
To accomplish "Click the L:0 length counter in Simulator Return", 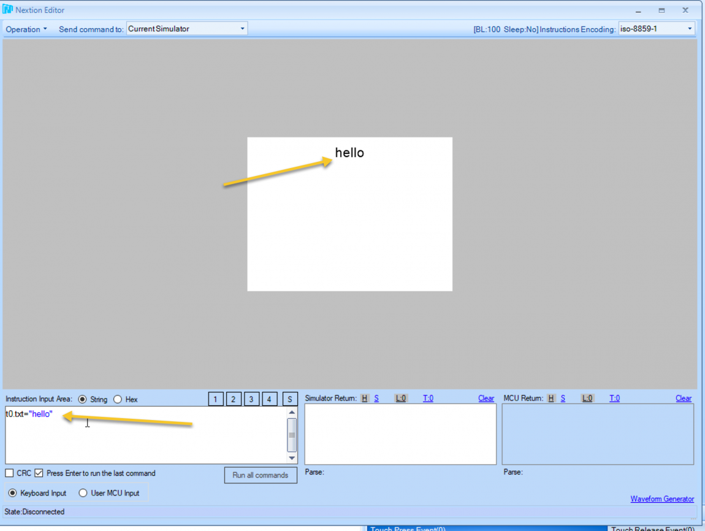I will coord(400,398).
